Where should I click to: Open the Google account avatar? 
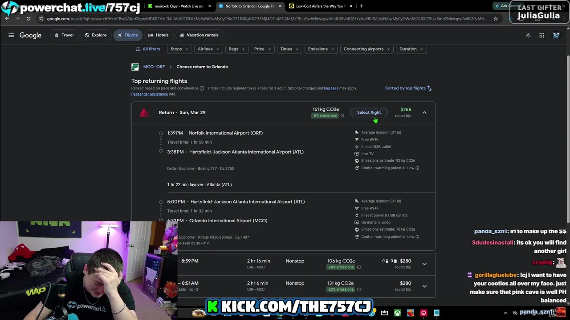pyautogui.click(x=556, y=35)
